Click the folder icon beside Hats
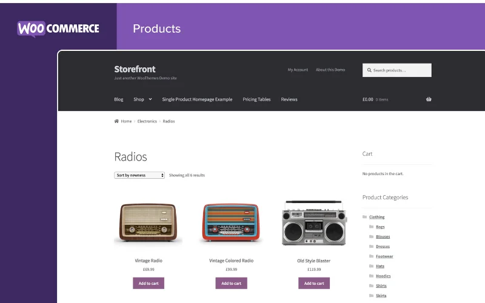The image size is (485, 303). tap(372, 266)
